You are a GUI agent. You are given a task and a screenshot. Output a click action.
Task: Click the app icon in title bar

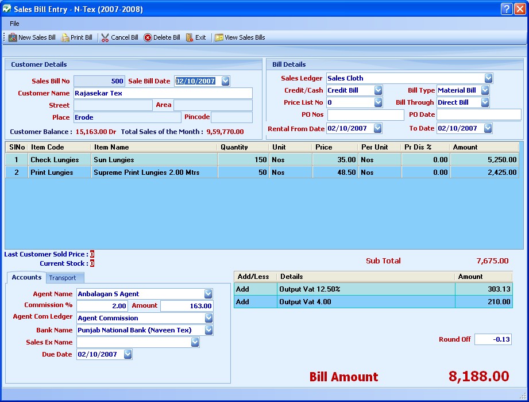[x=7, y=9]
